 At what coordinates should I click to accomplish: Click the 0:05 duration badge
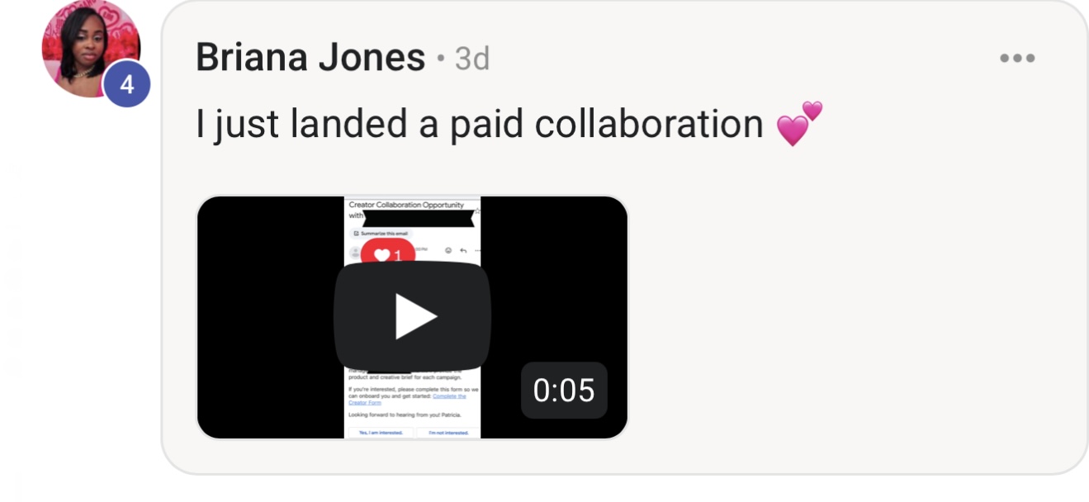(564, 390)
